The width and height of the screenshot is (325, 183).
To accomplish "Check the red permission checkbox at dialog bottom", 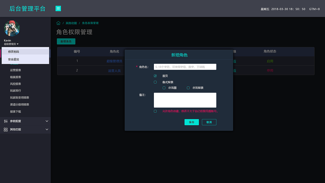I will [155, 111].
